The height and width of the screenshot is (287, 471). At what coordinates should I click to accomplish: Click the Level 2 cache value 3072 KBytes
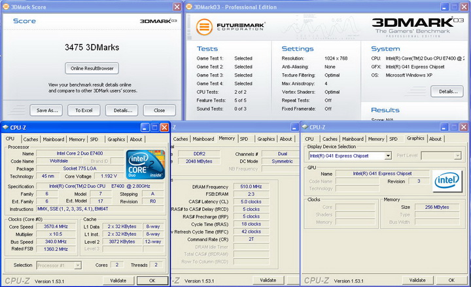(x=122, y=242)
